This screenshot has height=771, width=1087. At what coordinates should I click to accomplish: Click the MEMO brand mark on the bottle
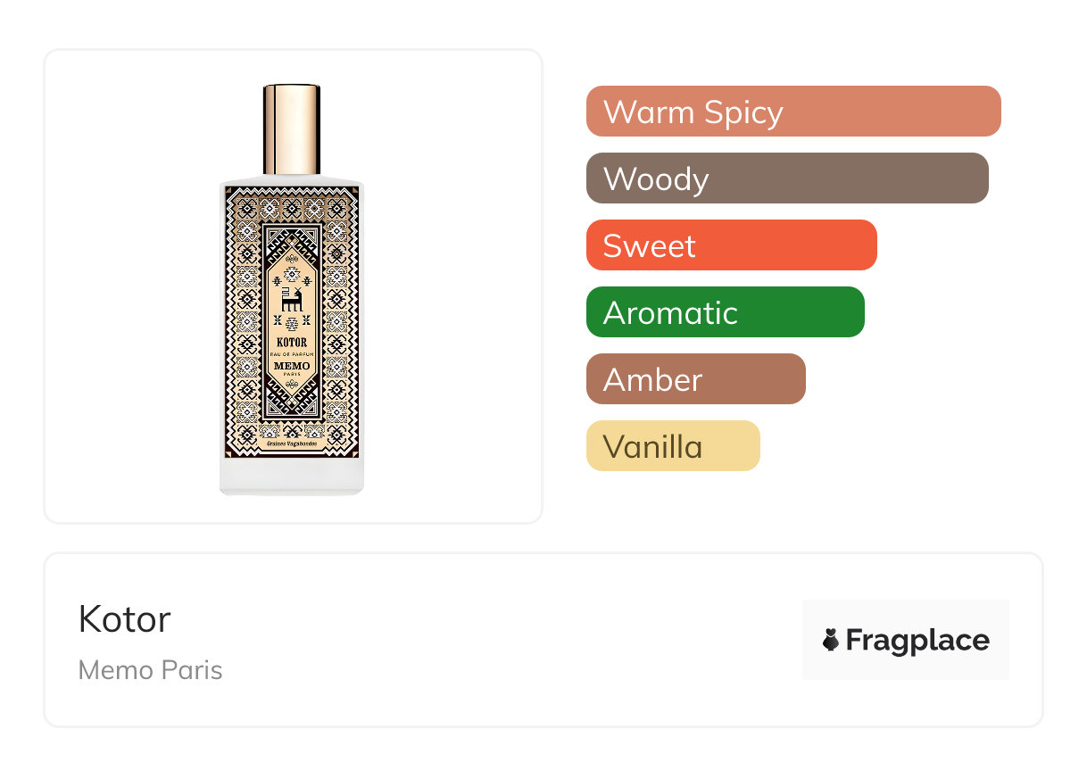(292, 366)
